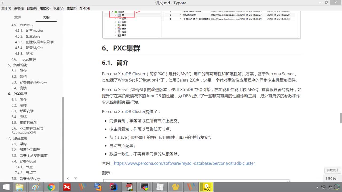342x192 pixels.
Task: Go to 7.3、部署主从复制集群 outline entry
Action: (30, 155)
